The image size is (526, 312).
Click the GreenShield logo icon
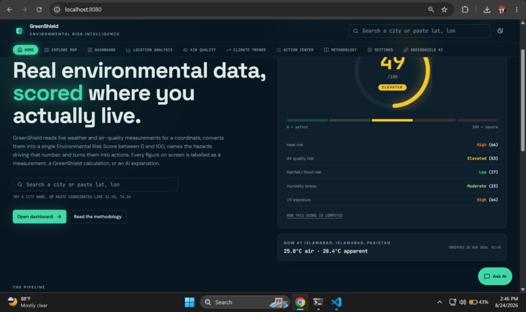[x=20, y=31]
